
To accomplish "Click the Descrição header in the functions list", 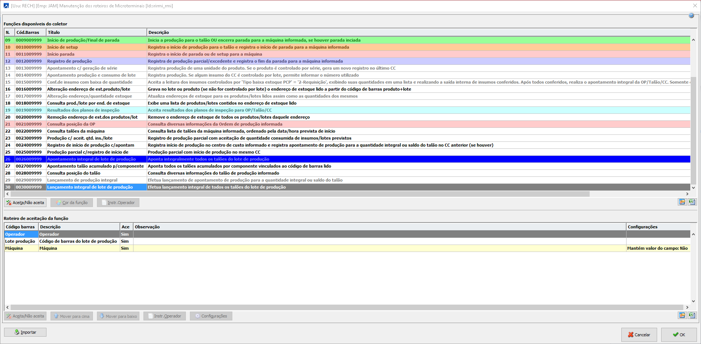I will click(x=419, y=32).
